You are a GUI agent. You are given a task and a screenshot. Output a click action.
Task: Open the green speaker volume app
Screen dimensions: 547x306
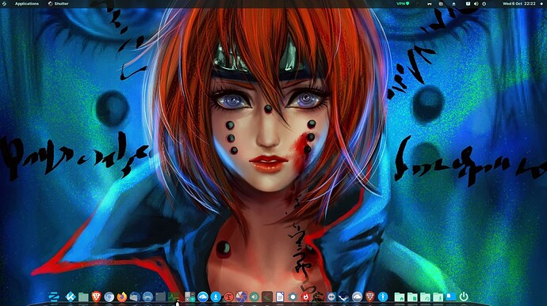pos(254,297)
